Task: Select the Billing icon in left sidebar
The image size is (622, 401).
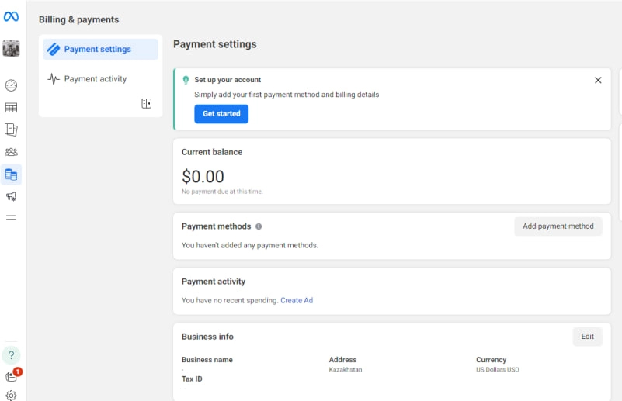Action: tap(11, 175)
